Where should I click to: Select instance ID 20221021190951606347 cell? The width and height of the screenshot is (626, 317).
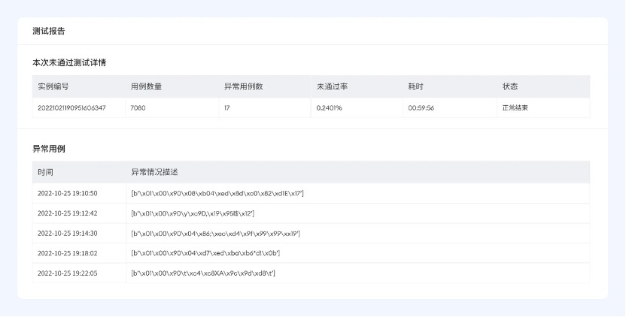[x=71, y=108]
